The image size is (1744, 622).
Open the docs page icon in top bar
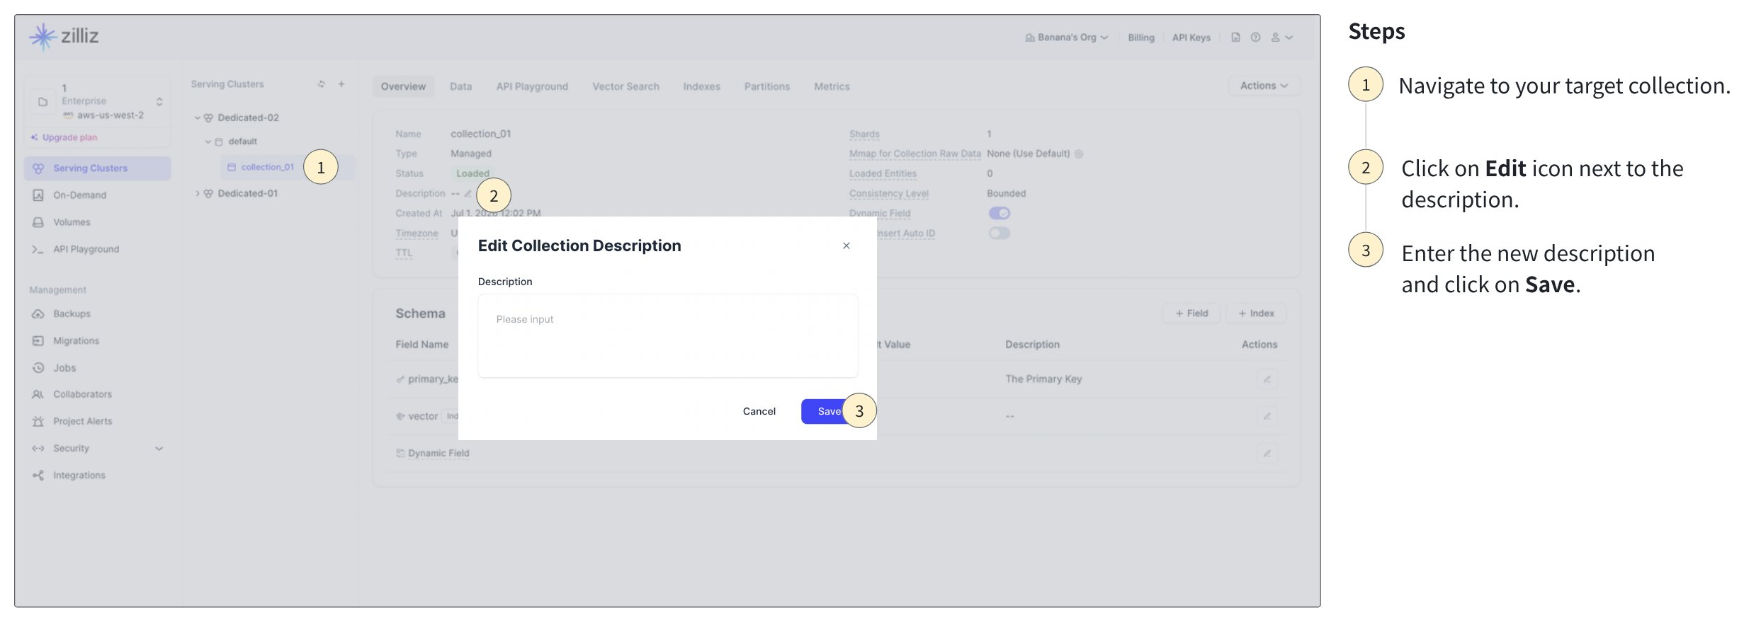tap(1235, 38)
